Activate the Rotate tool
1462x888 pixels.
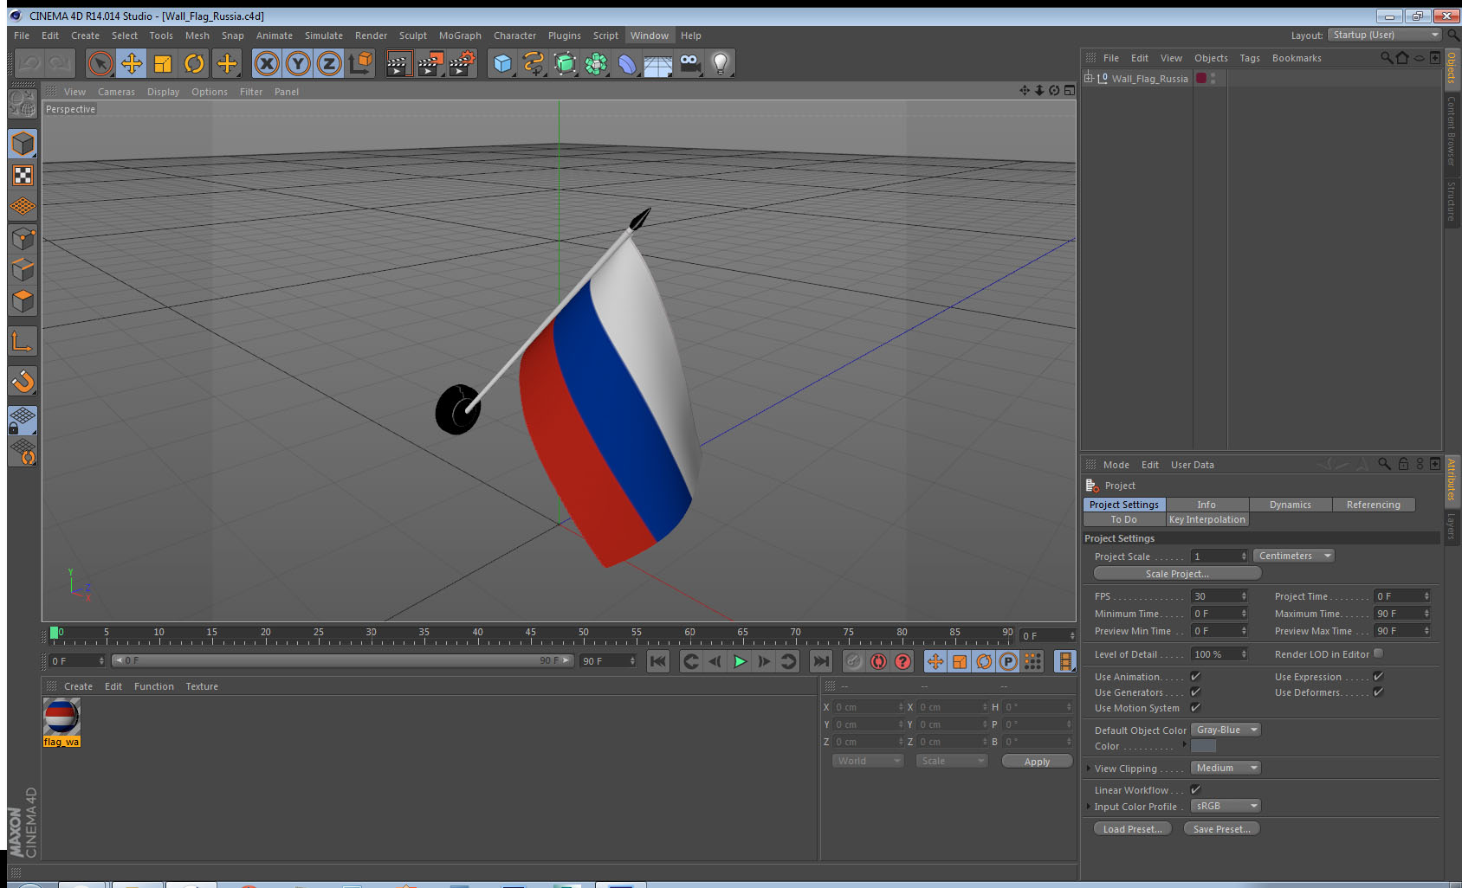194,63
